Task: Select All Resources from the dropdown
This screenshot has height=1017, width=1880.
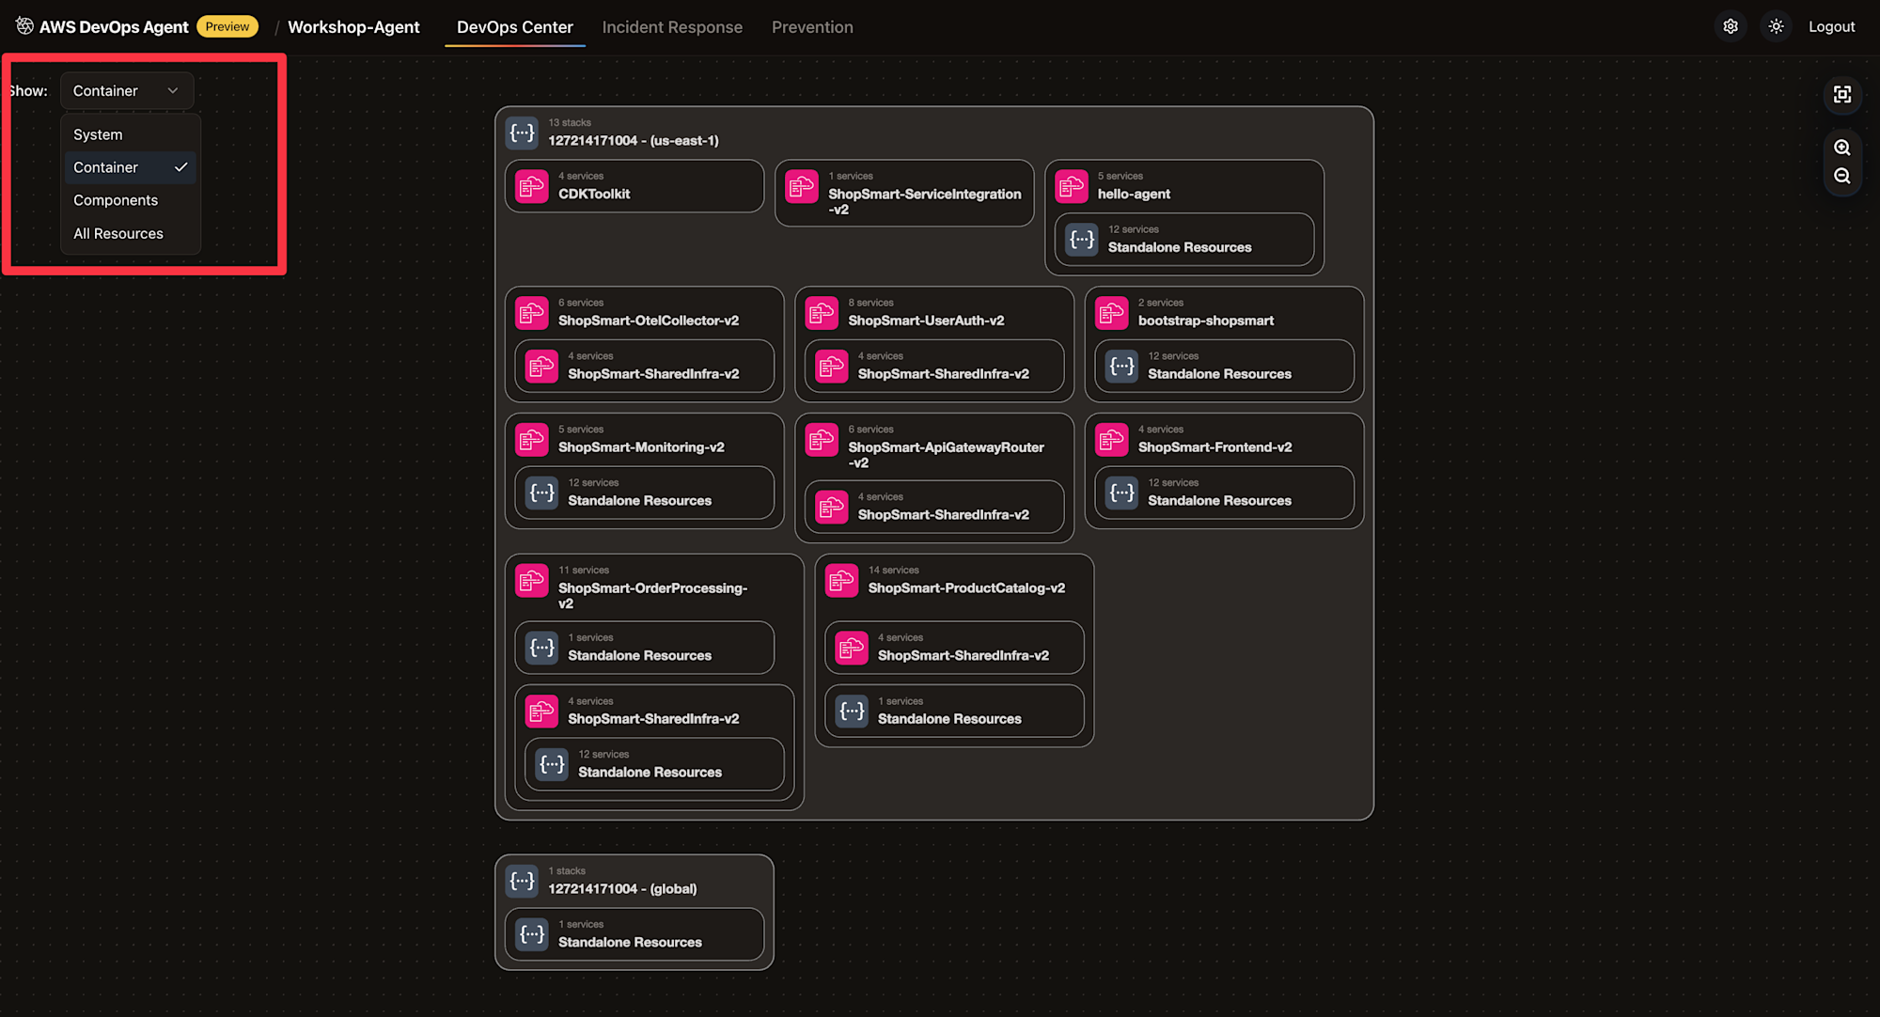Action: [118, 233]
